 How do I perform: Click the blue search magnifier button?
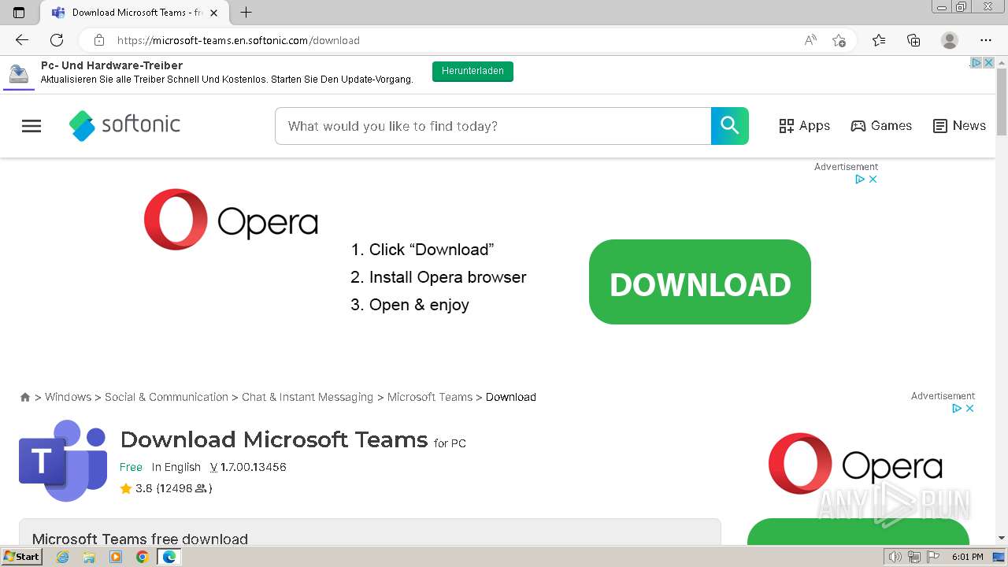click(x=730, y=126)
